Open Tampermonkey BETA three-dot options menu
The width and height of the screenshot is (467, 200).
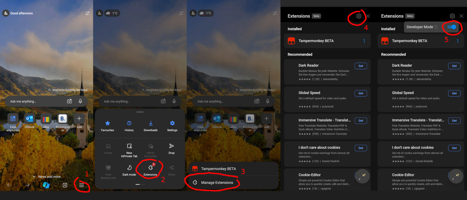pyautogui.click(x=364, y=41)
